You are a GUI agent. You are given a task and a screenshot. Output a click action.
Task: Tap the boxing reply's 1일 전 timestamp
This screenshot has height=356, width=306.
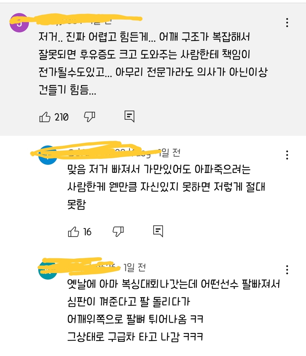click(135, 267)
